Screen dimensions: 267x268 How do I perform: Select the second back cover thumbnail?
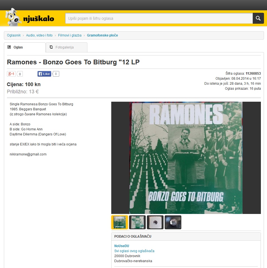137,222
